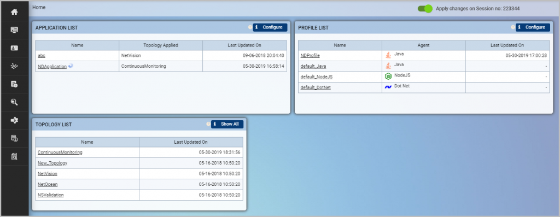Open the default_DotNet profile link
The image size is (560, 217).
click(x=316, y=87)
